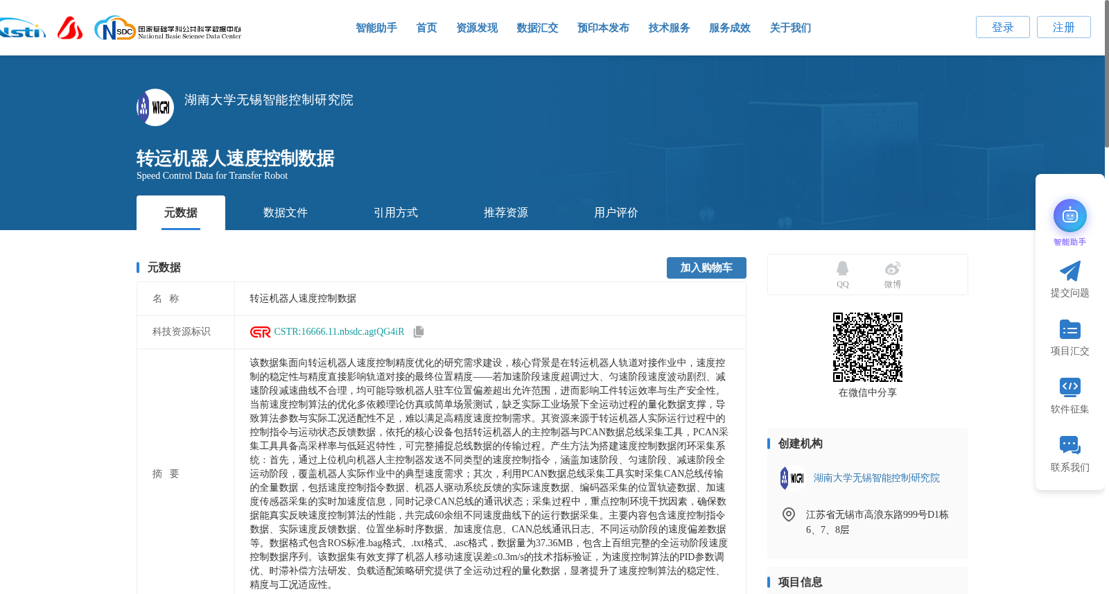Click Speed Control Data for Transfer Robot subtitle

pos(212,176)
